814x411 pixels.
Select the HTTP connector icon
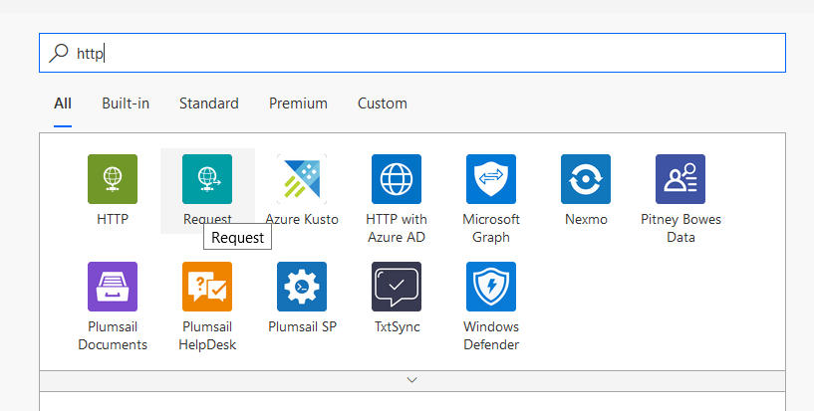[x=113, y=179]
